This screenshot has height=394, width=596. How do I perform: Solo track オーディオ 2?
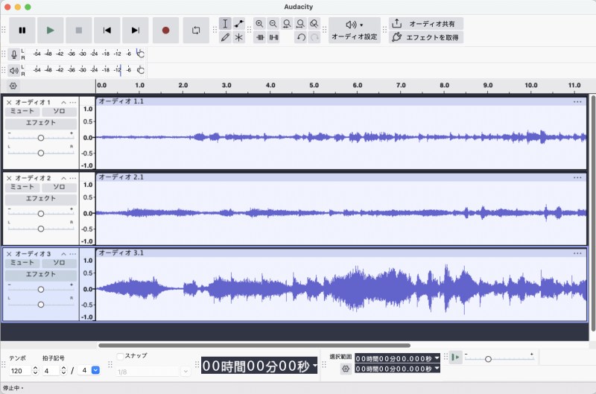[x=59, y=187]
